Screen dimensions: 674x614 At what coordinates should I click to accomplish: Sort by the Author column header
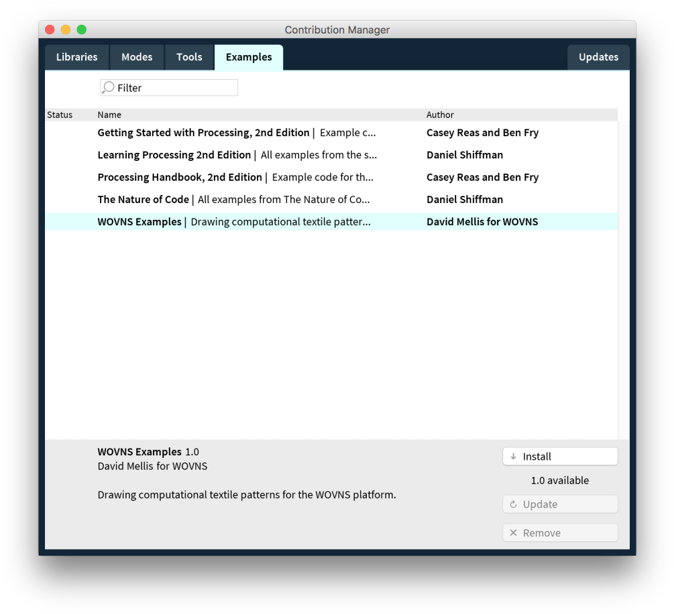click(440, 115)
